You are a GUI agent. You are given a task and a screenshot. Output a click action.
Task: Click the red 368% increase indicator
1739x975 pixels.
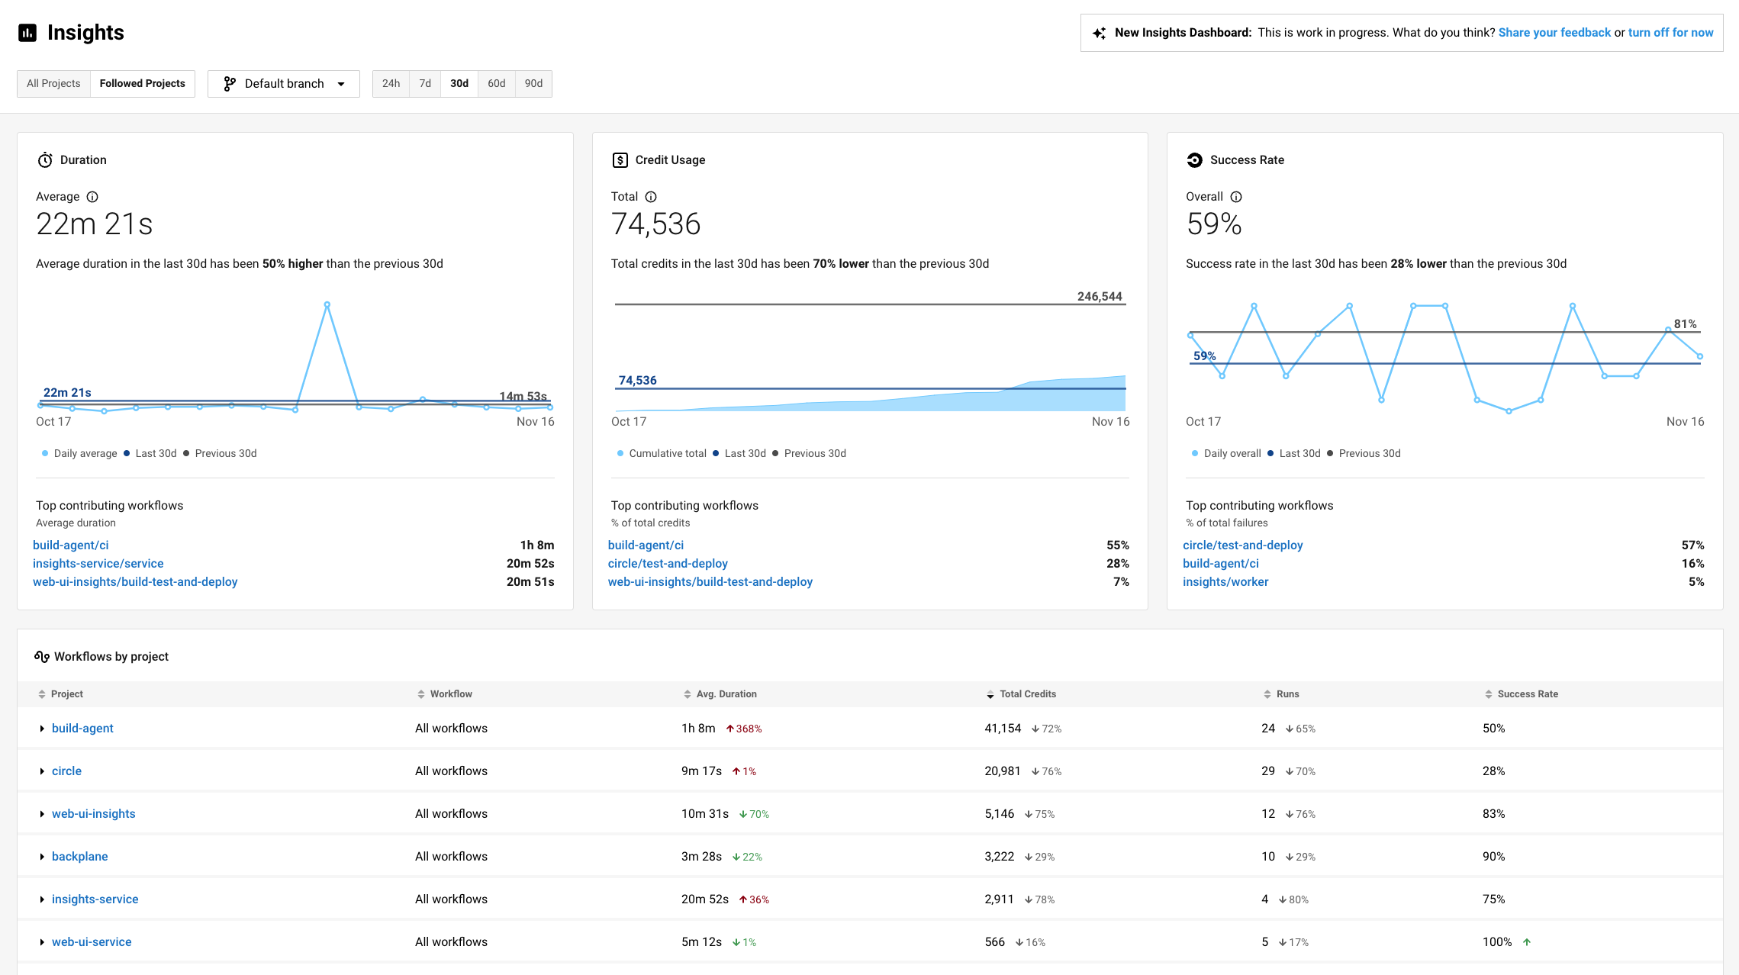coord(744,729)
